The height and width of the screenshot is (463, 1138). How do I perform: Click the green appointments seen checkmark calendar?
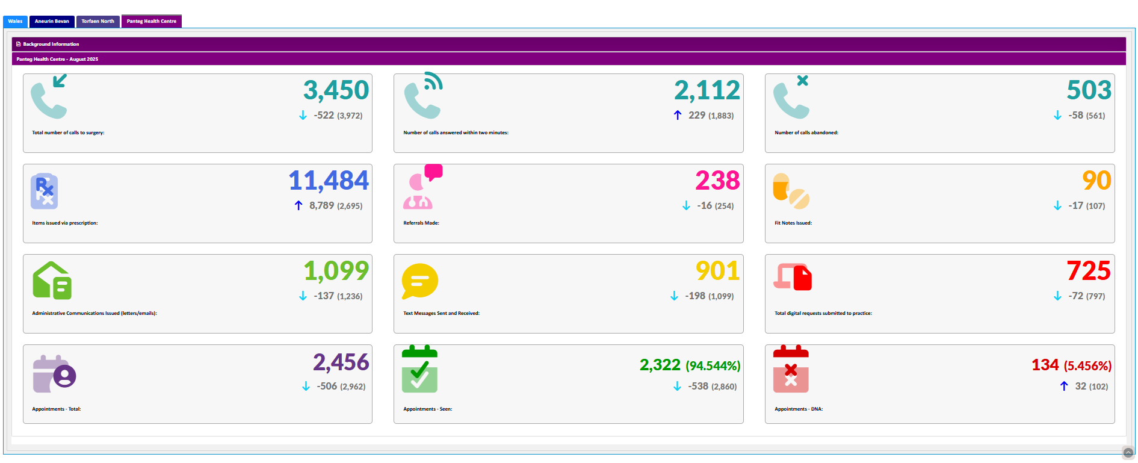tap(419, 369)
